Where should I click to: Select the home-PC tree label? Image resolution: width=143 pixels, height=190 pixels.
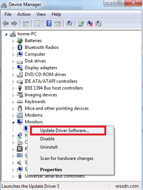(x=27, y=34)
